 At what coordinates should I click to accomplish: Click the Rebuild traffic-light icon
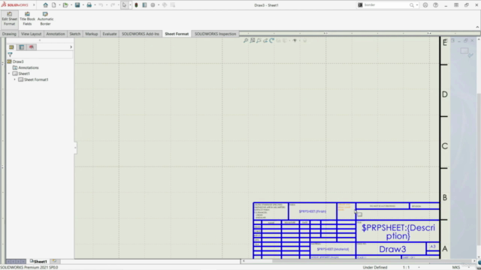(x=136, y=5)
